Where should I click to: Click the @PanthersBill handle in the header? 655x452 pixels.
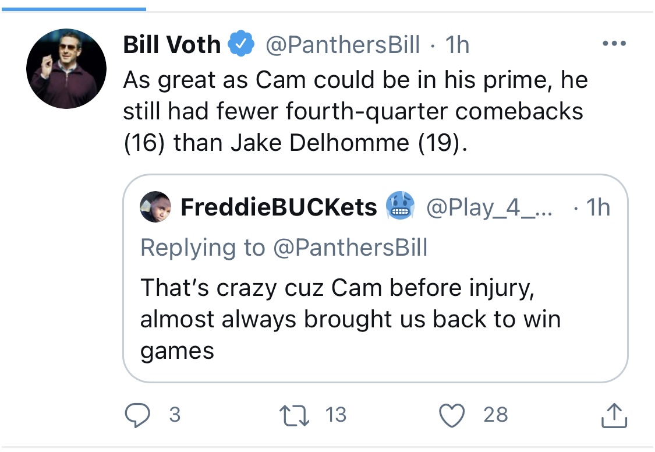342,45
